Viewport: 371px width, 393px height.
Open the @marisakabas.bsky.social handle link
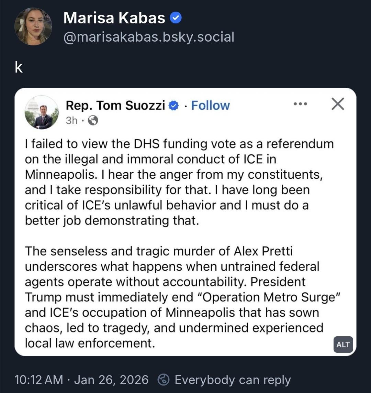pos(149,37)
